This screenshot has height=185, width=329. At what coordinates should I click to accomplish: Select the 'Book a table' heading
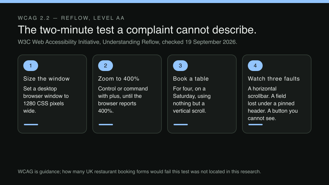pyautogui.click(x=191, y=79)
